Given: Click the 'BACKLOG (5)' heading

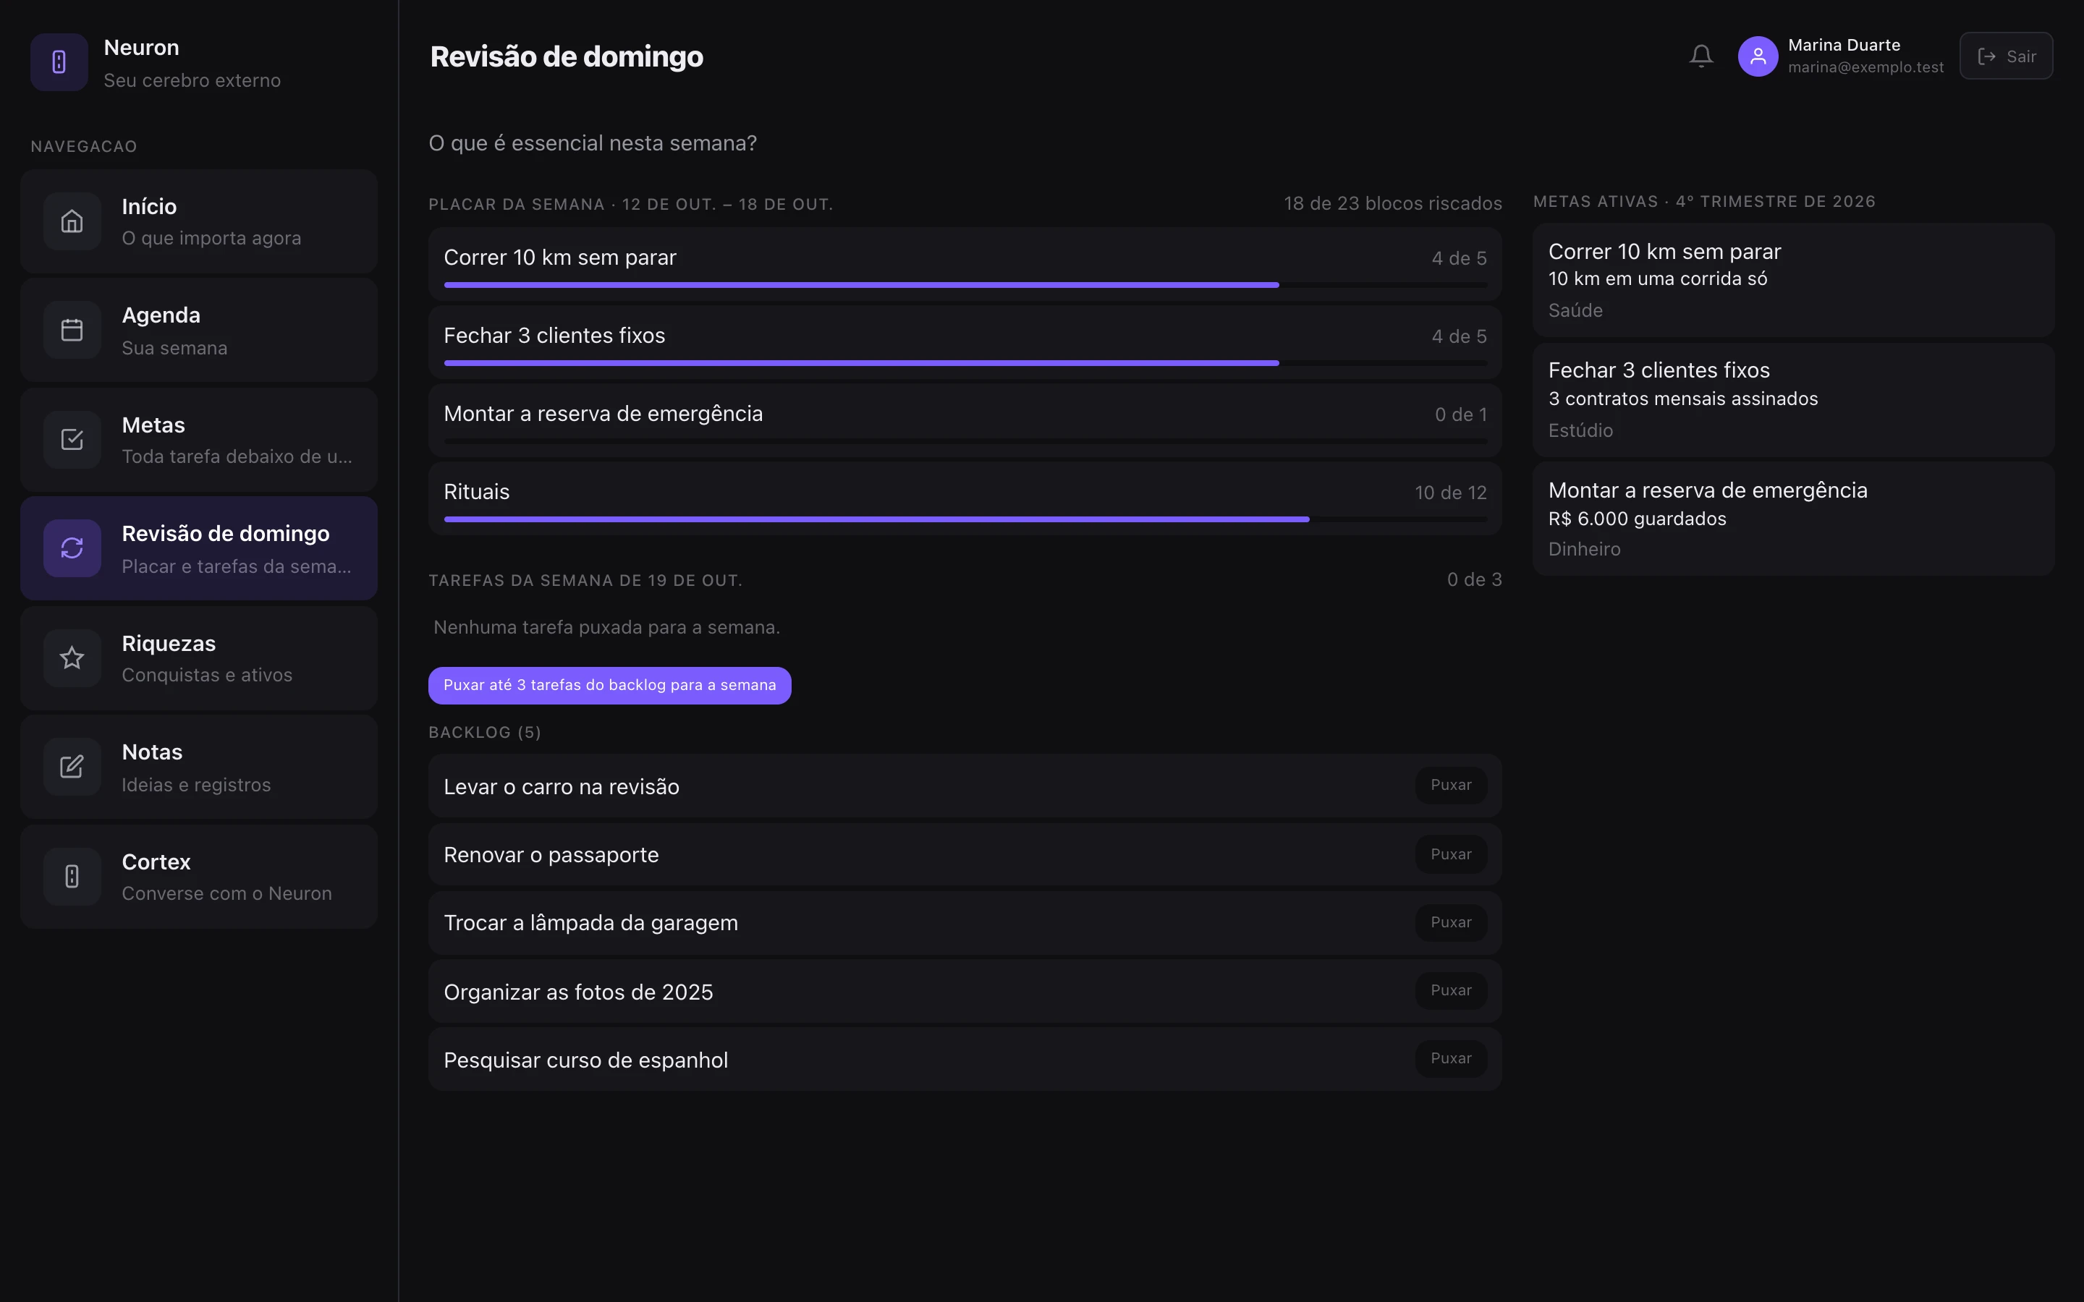Looking at the screenshot, I should (x=485, y=732).
